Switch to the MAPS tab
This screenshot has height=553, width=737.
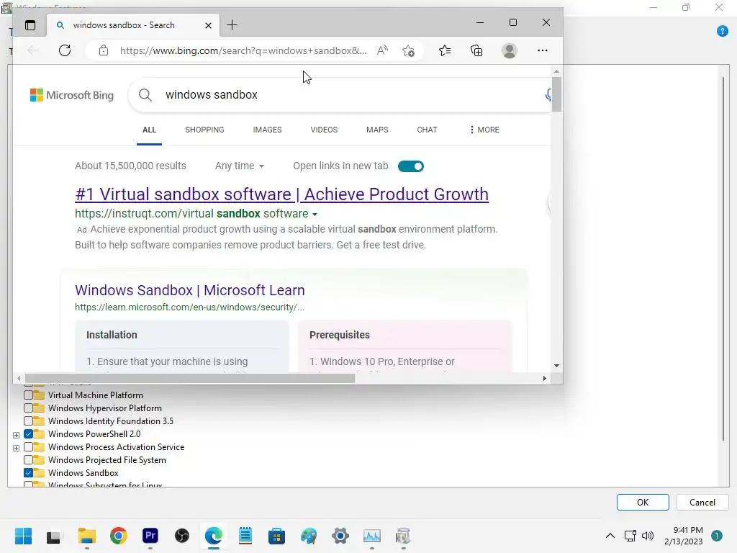point(377,130)
